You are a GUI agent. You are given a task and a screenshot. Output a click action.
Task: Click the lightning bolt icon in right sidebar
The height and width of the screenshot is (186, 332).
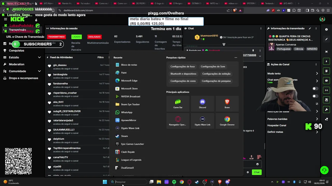tap(326, 61)
